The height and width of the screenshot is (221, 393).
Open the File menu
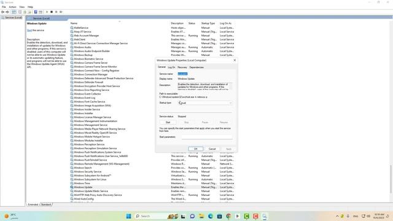coord(4,7)
